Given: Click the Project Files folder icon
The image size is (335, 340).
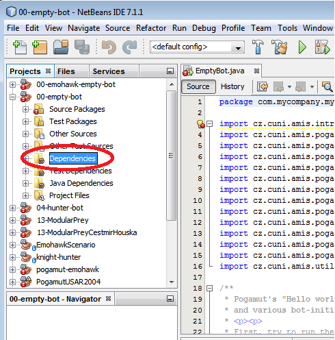Looking at the screenshot, I should pyautogui.click(x=39, y=195).
